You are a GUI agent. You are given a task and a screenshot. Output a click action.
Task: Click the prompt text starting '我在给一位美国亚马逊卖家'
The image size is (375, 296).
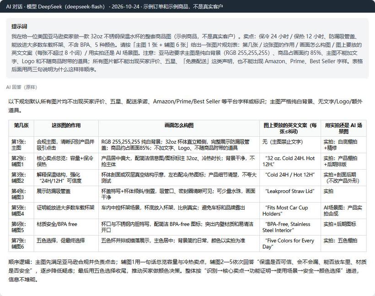[x=187, y=53]
